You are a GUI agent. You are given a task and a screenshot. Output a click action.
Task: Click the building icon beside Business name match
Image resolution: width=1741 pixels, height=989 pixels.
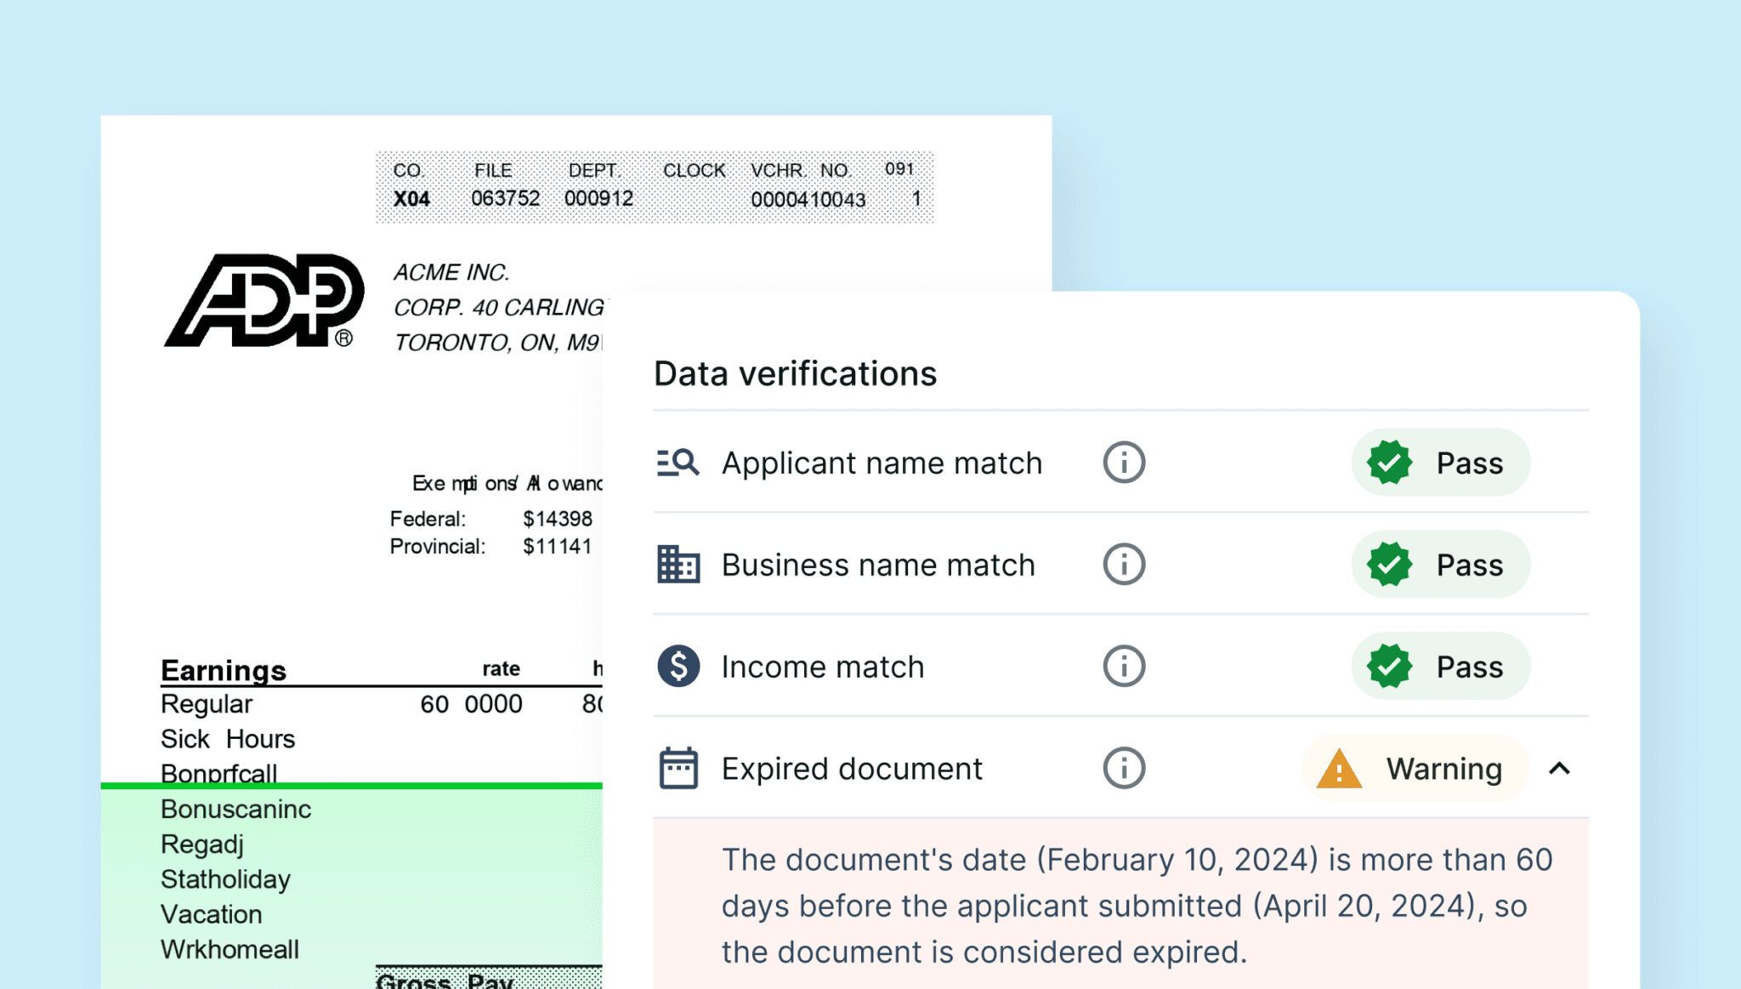click(678, 564)
